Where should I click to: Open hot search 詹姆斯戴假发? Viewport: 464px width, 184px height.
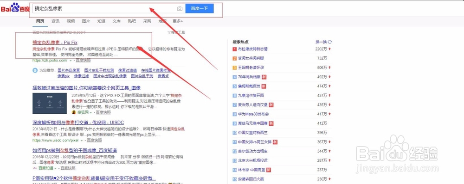pyautogui.click(x=249, y=86)
